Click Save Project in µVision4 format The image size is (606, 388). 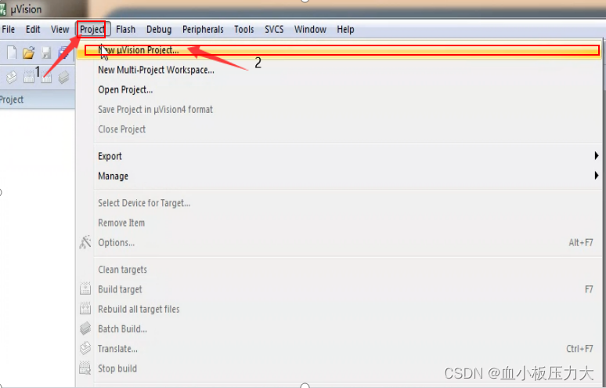click(x=338, y=110)
